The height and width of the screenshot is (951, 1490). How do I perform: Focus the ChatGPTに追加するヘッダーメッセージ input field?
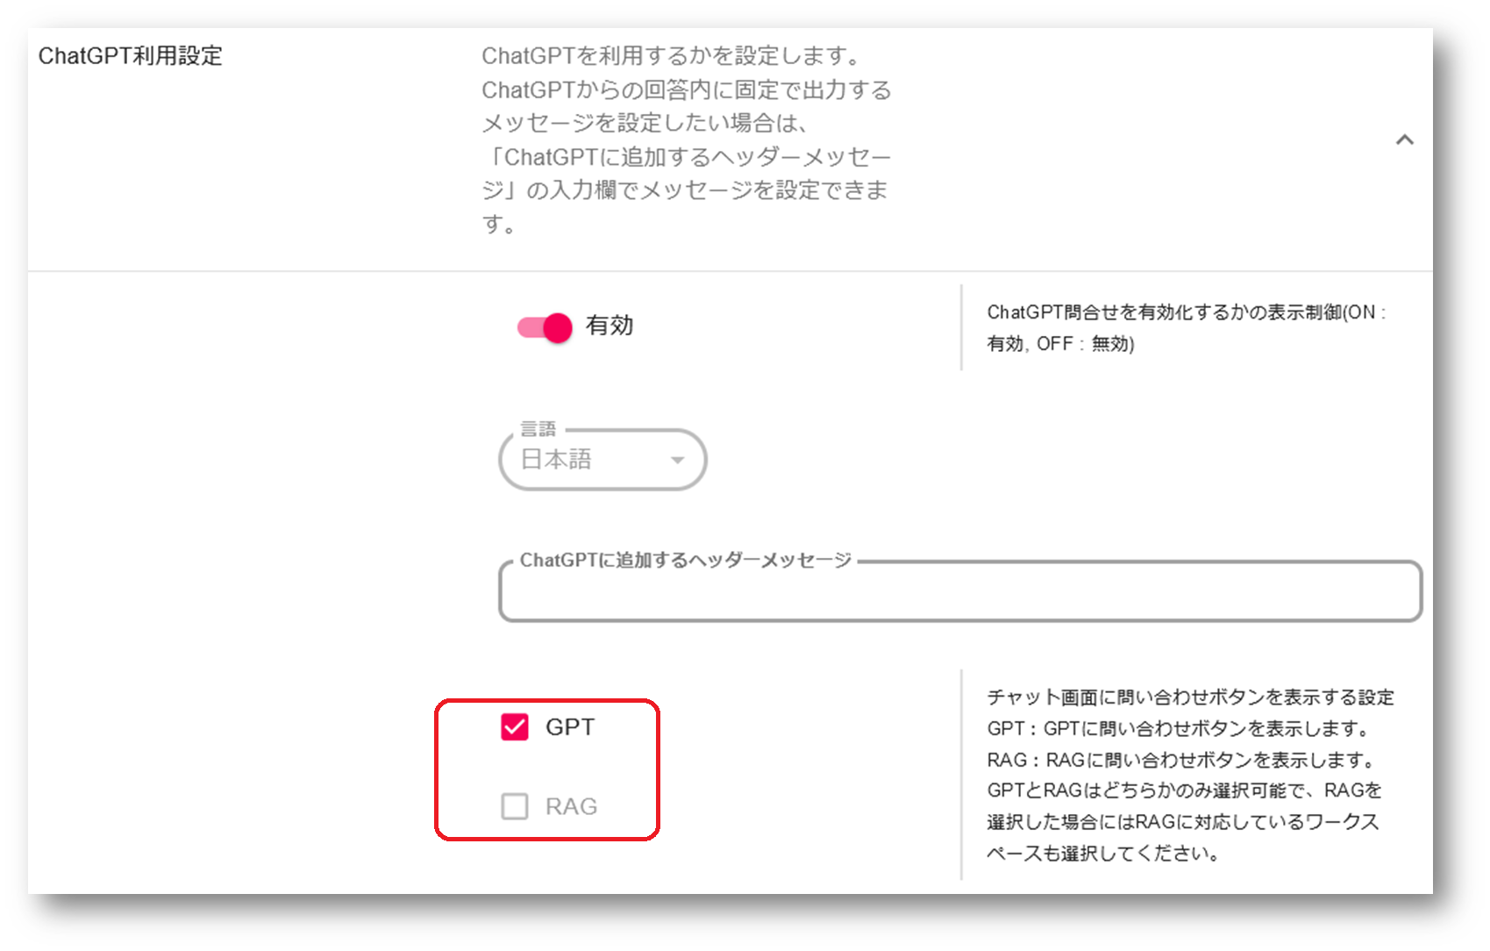959,593
